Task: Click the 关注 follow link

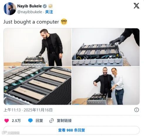Action: tap(49, 12)
